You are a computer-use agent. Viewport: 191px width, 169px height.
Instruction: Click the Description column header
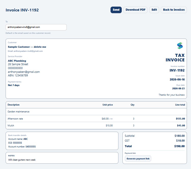pyautogui.click(x=13, y=105)
